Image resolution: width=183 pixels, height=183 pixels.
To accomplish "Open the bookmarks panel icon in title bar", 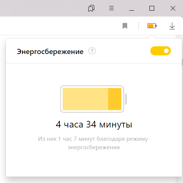I will point(91,8).
